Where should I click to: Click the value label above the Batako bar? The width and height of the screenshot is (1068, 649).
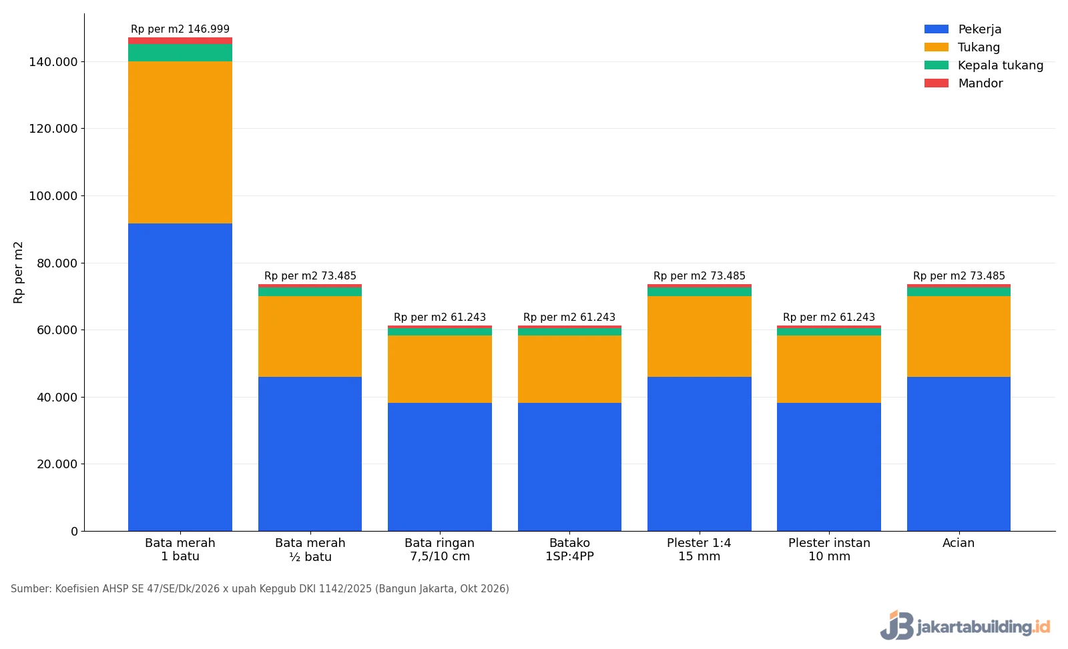(569, 317)
